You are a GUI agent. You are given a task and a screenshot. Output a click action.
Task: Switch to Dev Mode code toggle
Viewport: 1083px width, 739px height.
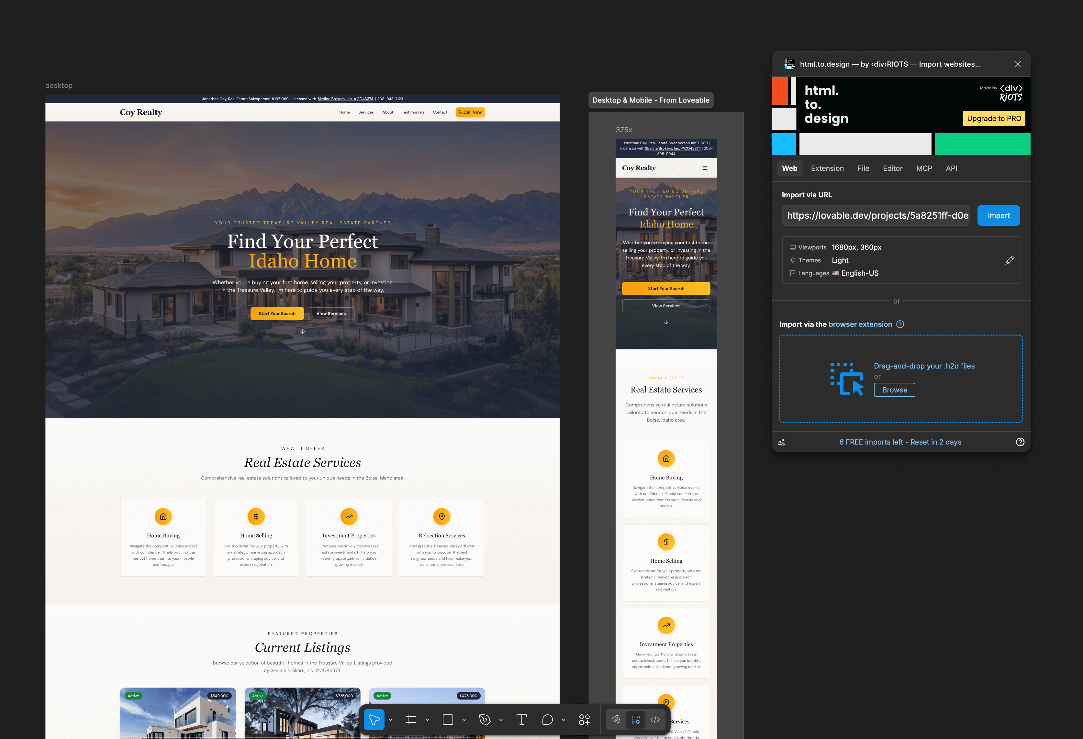pos(655,720)
